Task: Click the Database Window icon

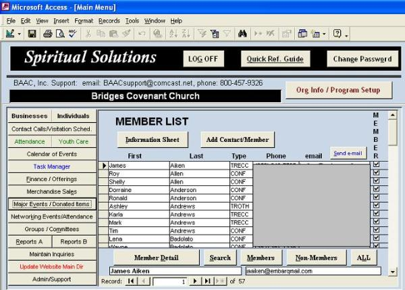Action: 302,34
